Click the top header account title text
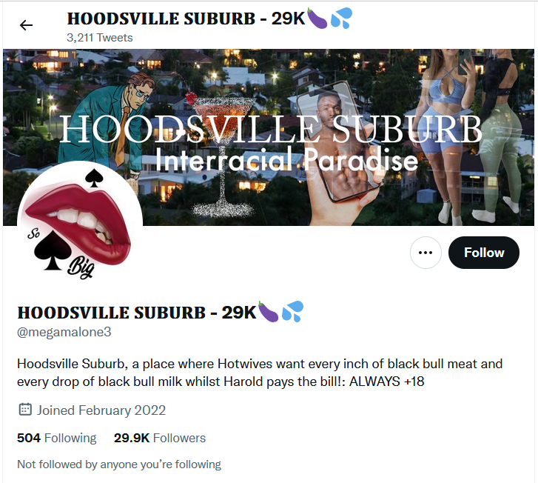The height and width of the screenshot is (483, 538). click(186, 19)
